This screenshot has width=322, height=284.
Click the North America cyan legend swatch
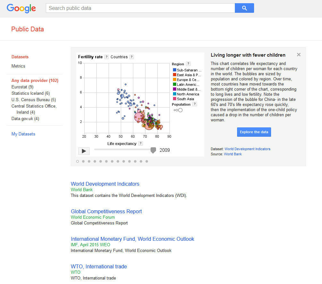(175, 94)
